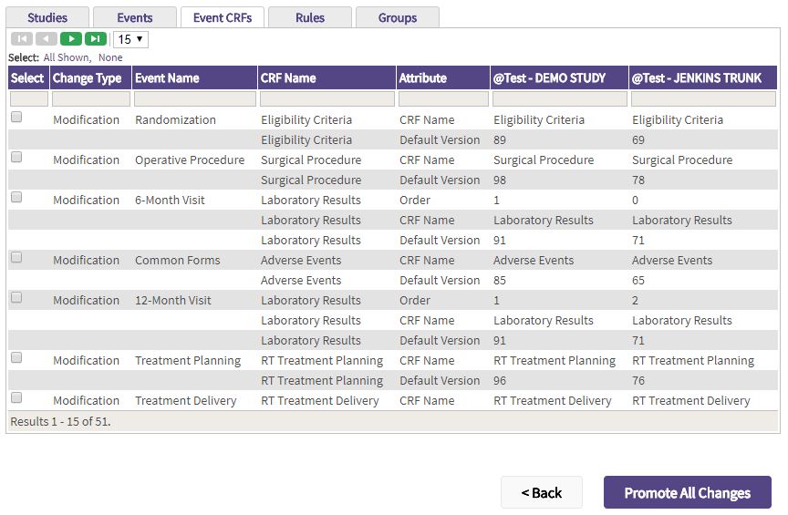Click the Event Name filter field
This screenshot has height=515, width=788.
pos(194,98)
